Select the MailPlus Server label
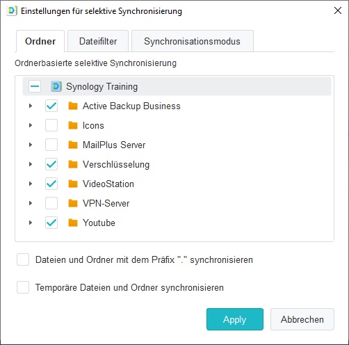This screenshot has height=345, width=349. coord(114,145)
